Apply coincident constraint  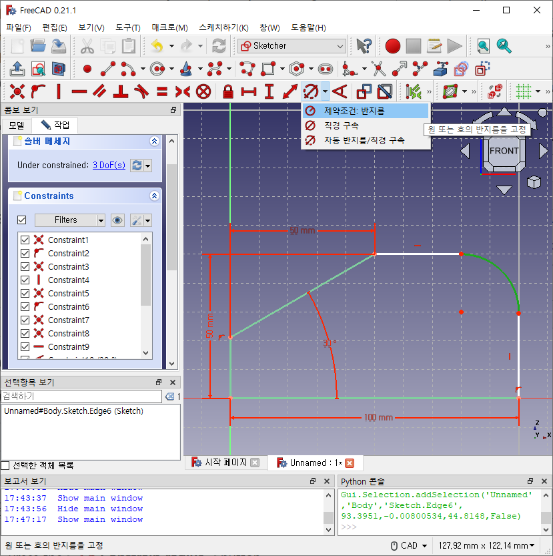[17, 91]
